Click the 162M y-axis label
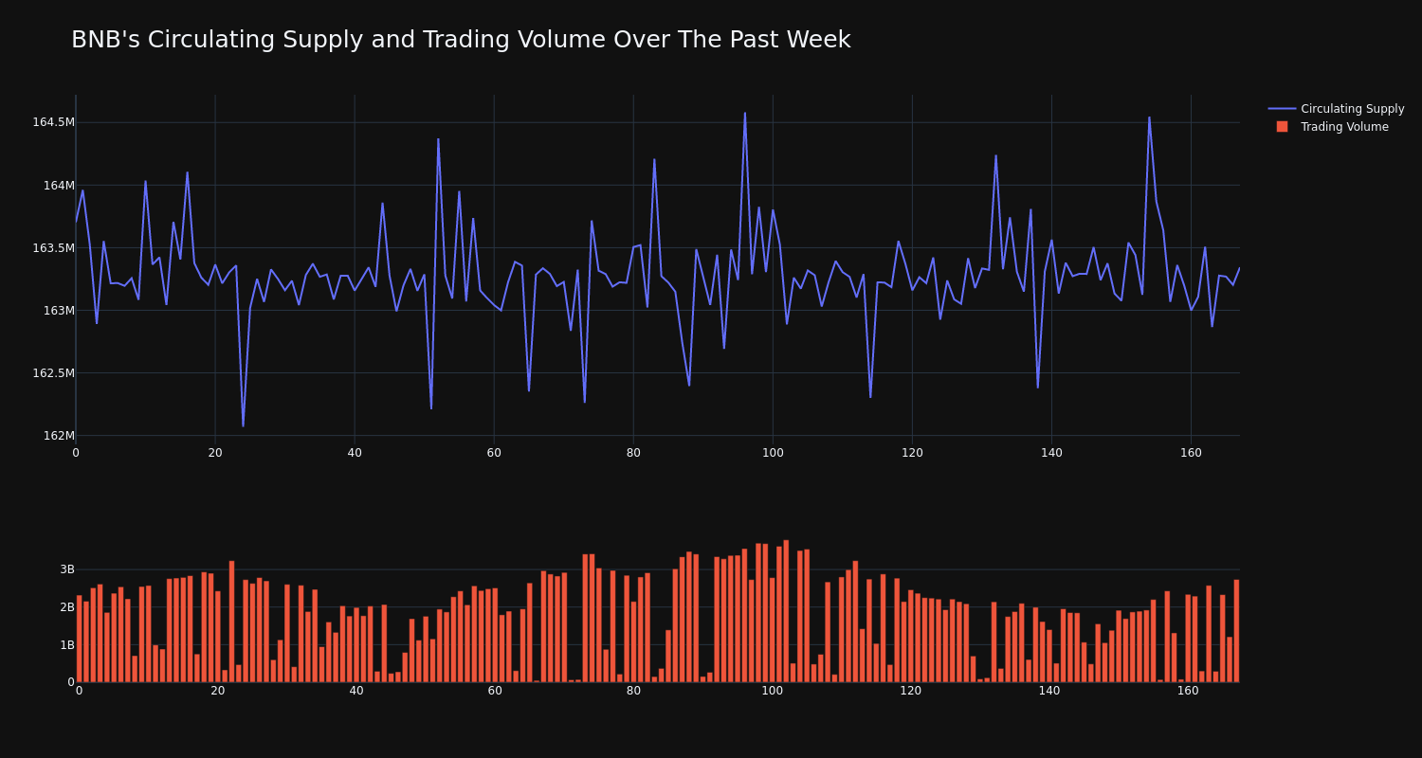Screen dimensions: 1422x758 tap(59, 436)
